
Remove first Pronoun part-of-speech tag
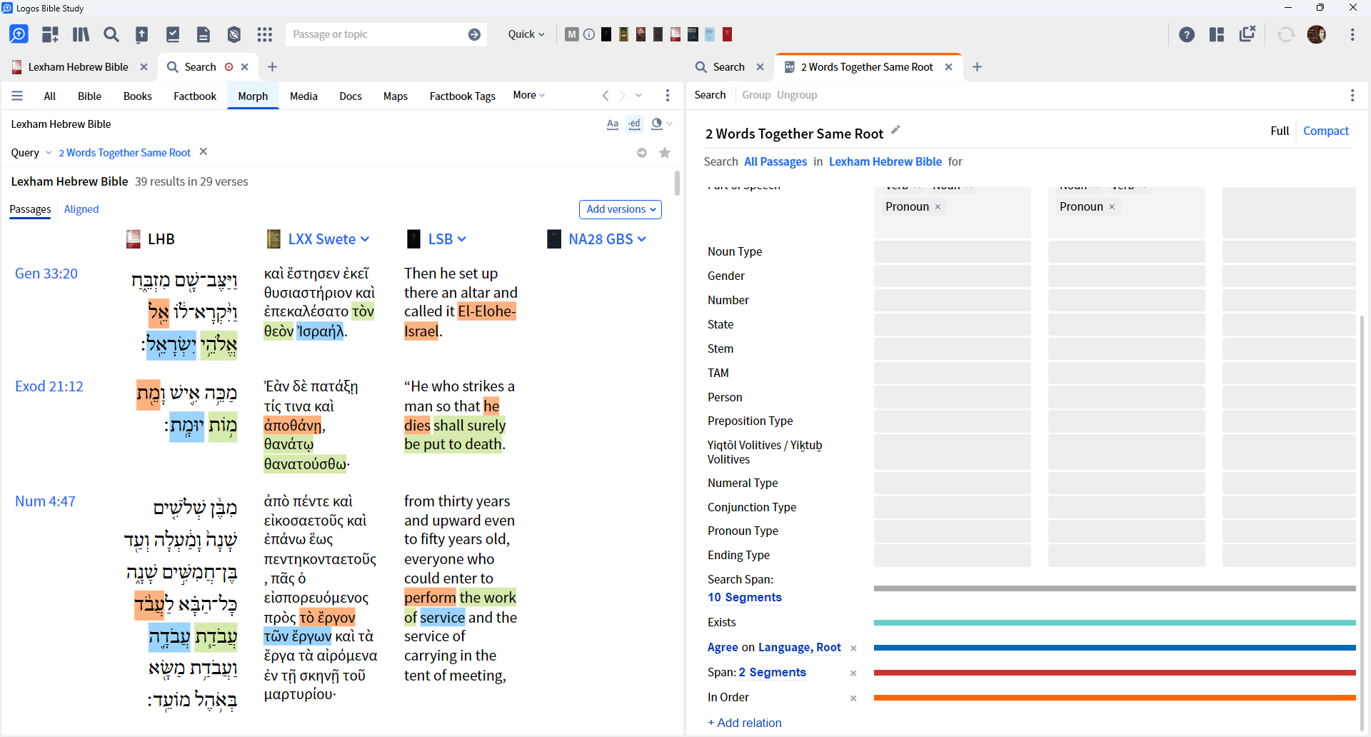938,207
